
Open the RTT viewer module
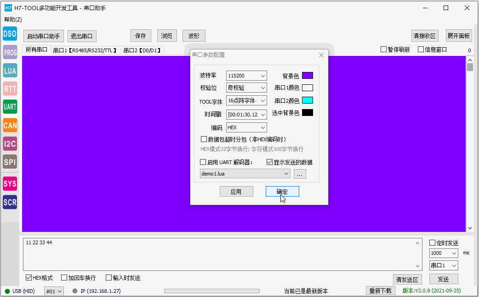point(10,89)
